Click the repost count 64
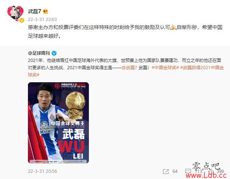The width and height of the screenshot is (230, 179). pos(175,171)
